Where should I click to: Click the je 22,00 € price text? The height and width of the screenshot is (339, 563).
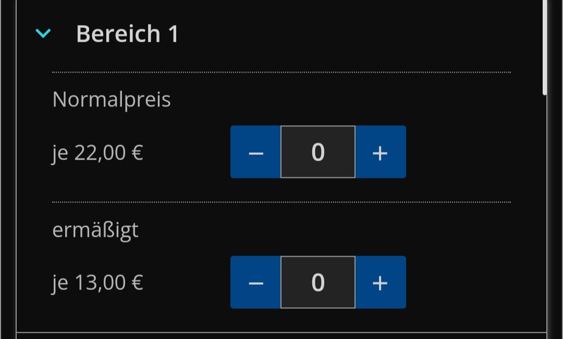[x=97, y=153]
